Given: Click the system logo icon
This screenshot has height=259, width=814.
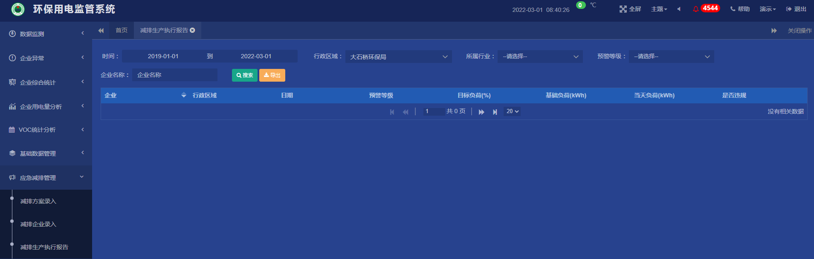Looking at the screenshot, I should point(17,9).
